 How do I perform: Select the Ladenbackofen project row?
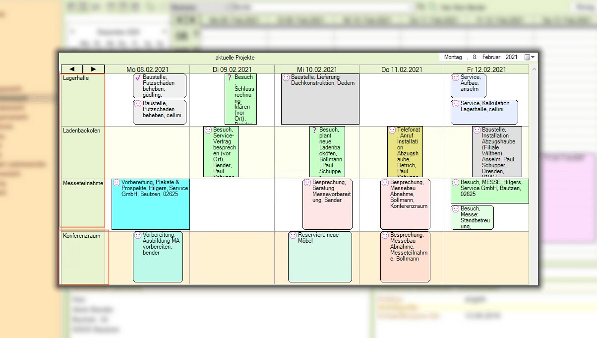[82, 152]
